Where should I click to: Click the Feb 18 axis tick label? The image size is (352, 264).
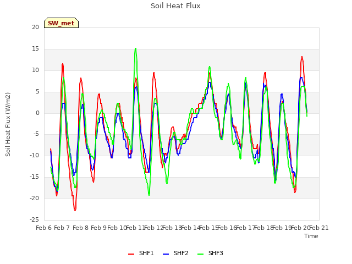point(264,228)
